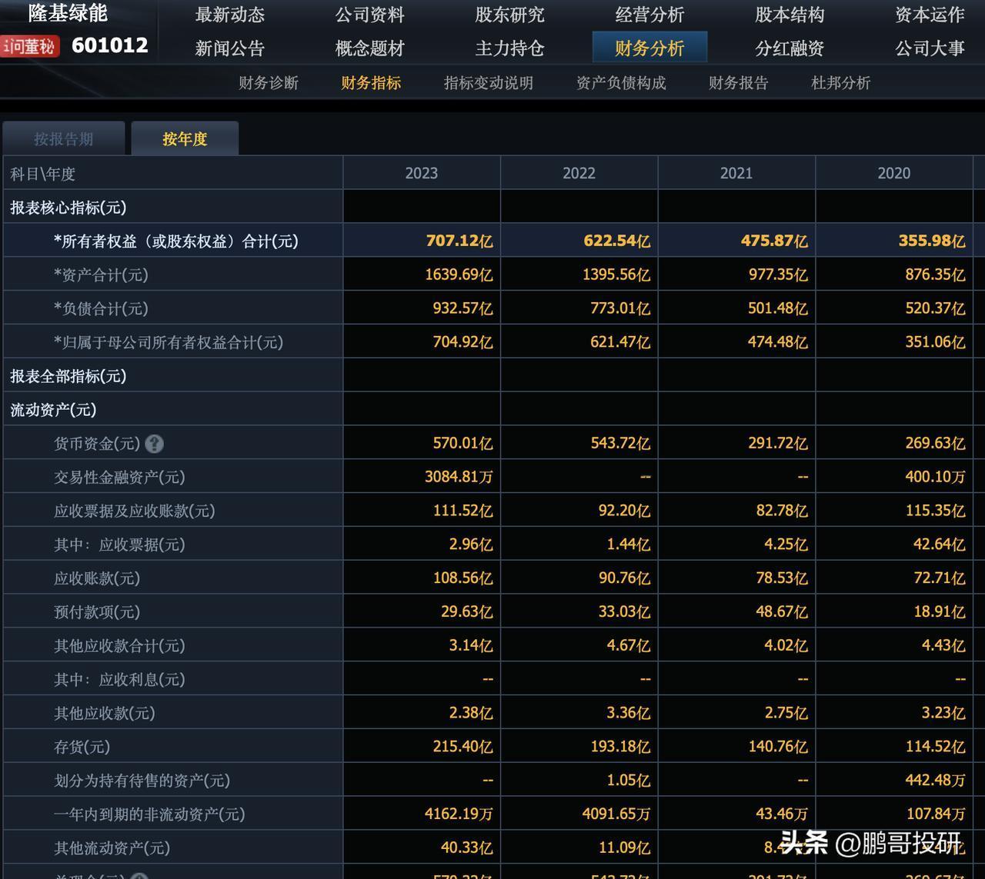Open 分红融资 section

point(790,48)
